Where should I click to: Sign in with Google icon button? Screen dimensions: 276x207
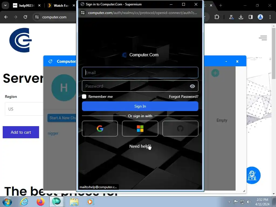100,129
